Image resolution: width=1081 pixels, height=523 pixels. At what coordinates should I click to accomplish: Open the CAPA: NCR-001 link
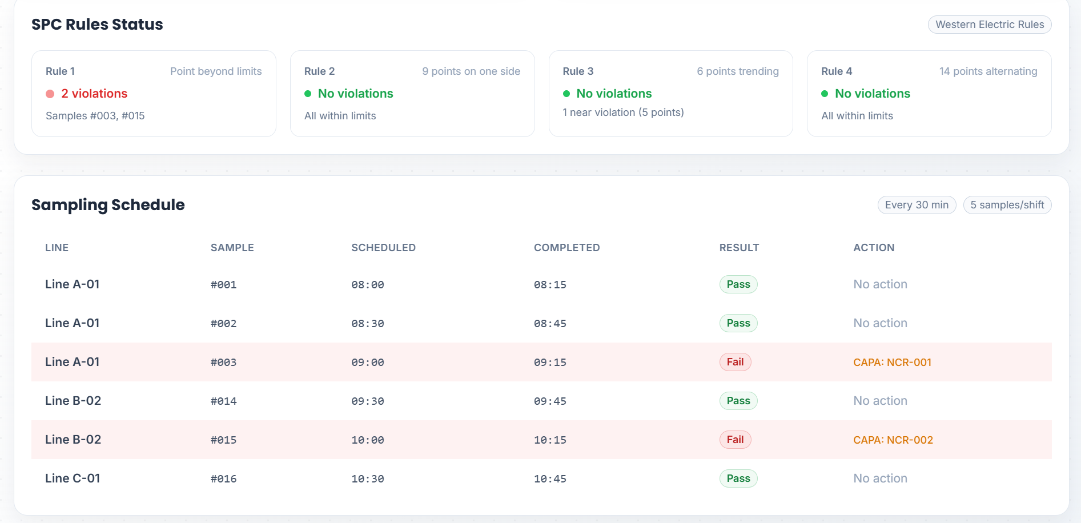892,362
